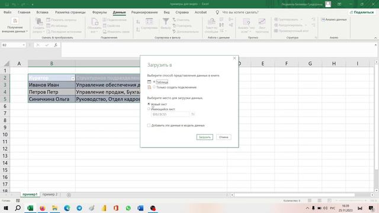The width and height of the screenshot is (379, 213).
Task: Switch to the Главная ribbon tab
Action: 24,12
